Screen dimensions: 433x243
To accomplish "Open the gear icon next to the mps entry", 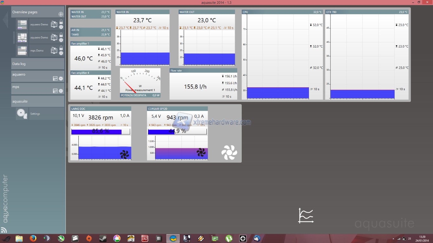I will (61, 90).
